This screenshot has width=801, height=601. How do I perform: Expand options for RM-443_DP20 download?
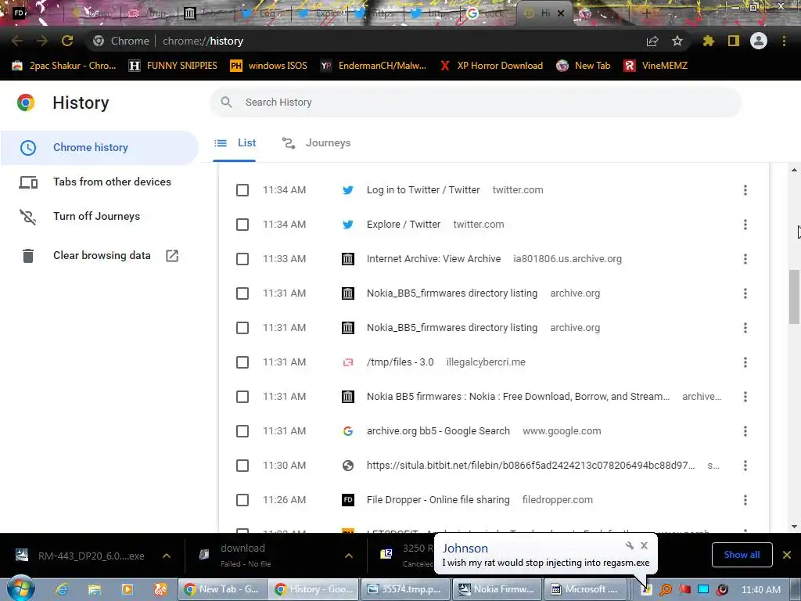tap(167, 556)
